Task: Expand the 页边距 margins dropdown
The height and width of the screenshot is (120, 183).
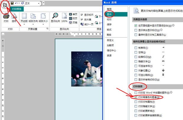Action: (25, 18)
